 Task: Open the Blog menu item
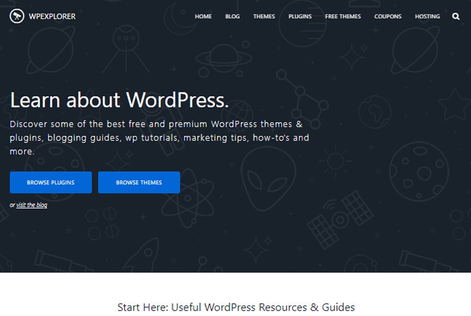[232, 17]
